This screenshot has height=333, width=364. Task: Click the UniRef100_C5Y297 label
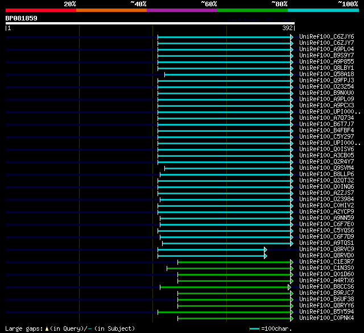(x=326, y=137)
